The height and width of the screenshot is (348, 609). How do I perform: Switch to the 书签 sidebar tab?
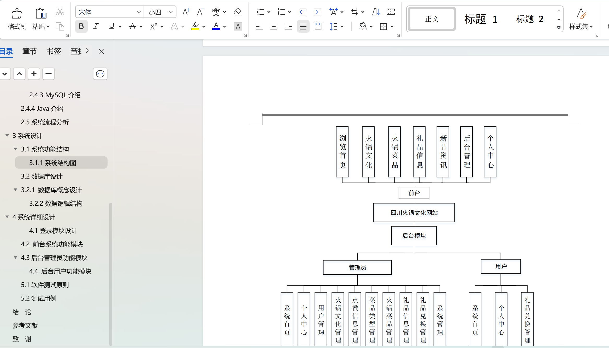click(54, 51)
